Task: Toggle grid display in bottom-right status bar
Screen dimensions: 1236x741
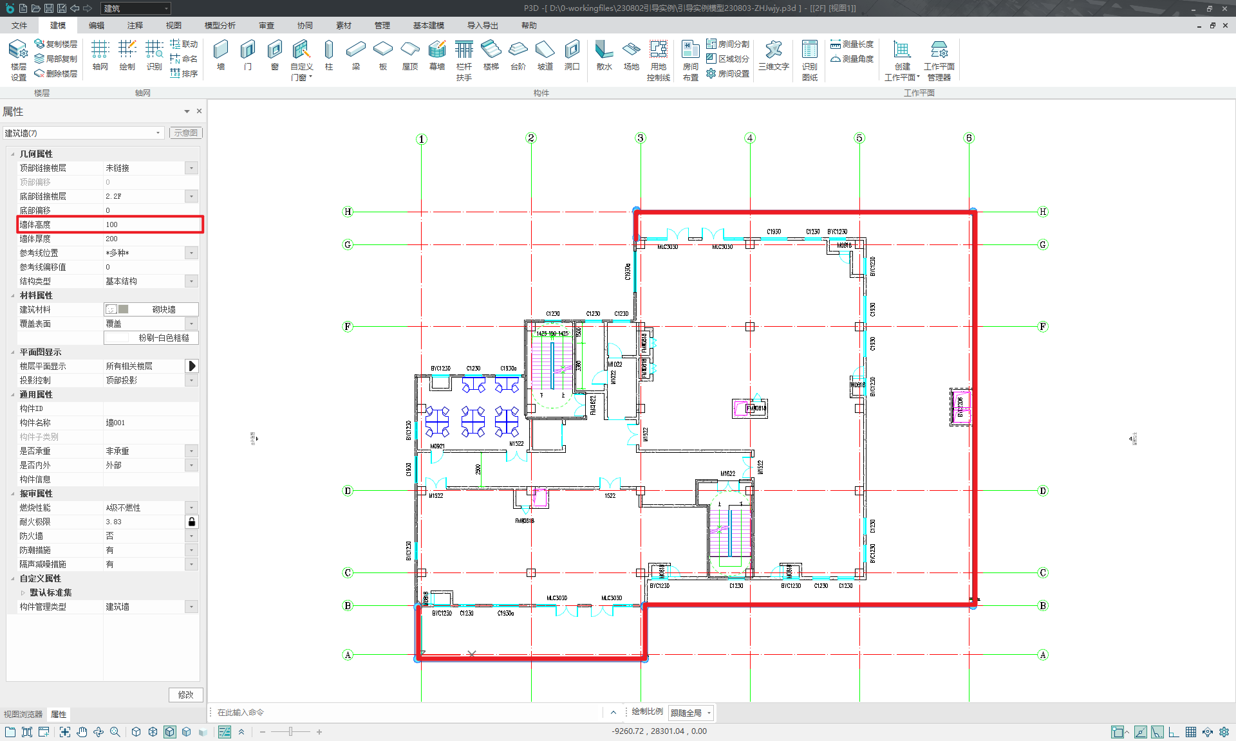Action: 1191,732
